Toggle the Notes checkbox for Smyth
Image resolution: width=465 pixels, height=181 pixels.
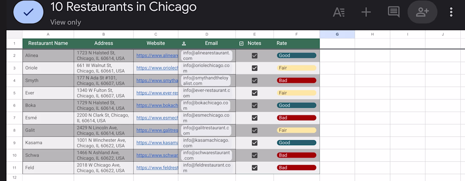point(254,80)
